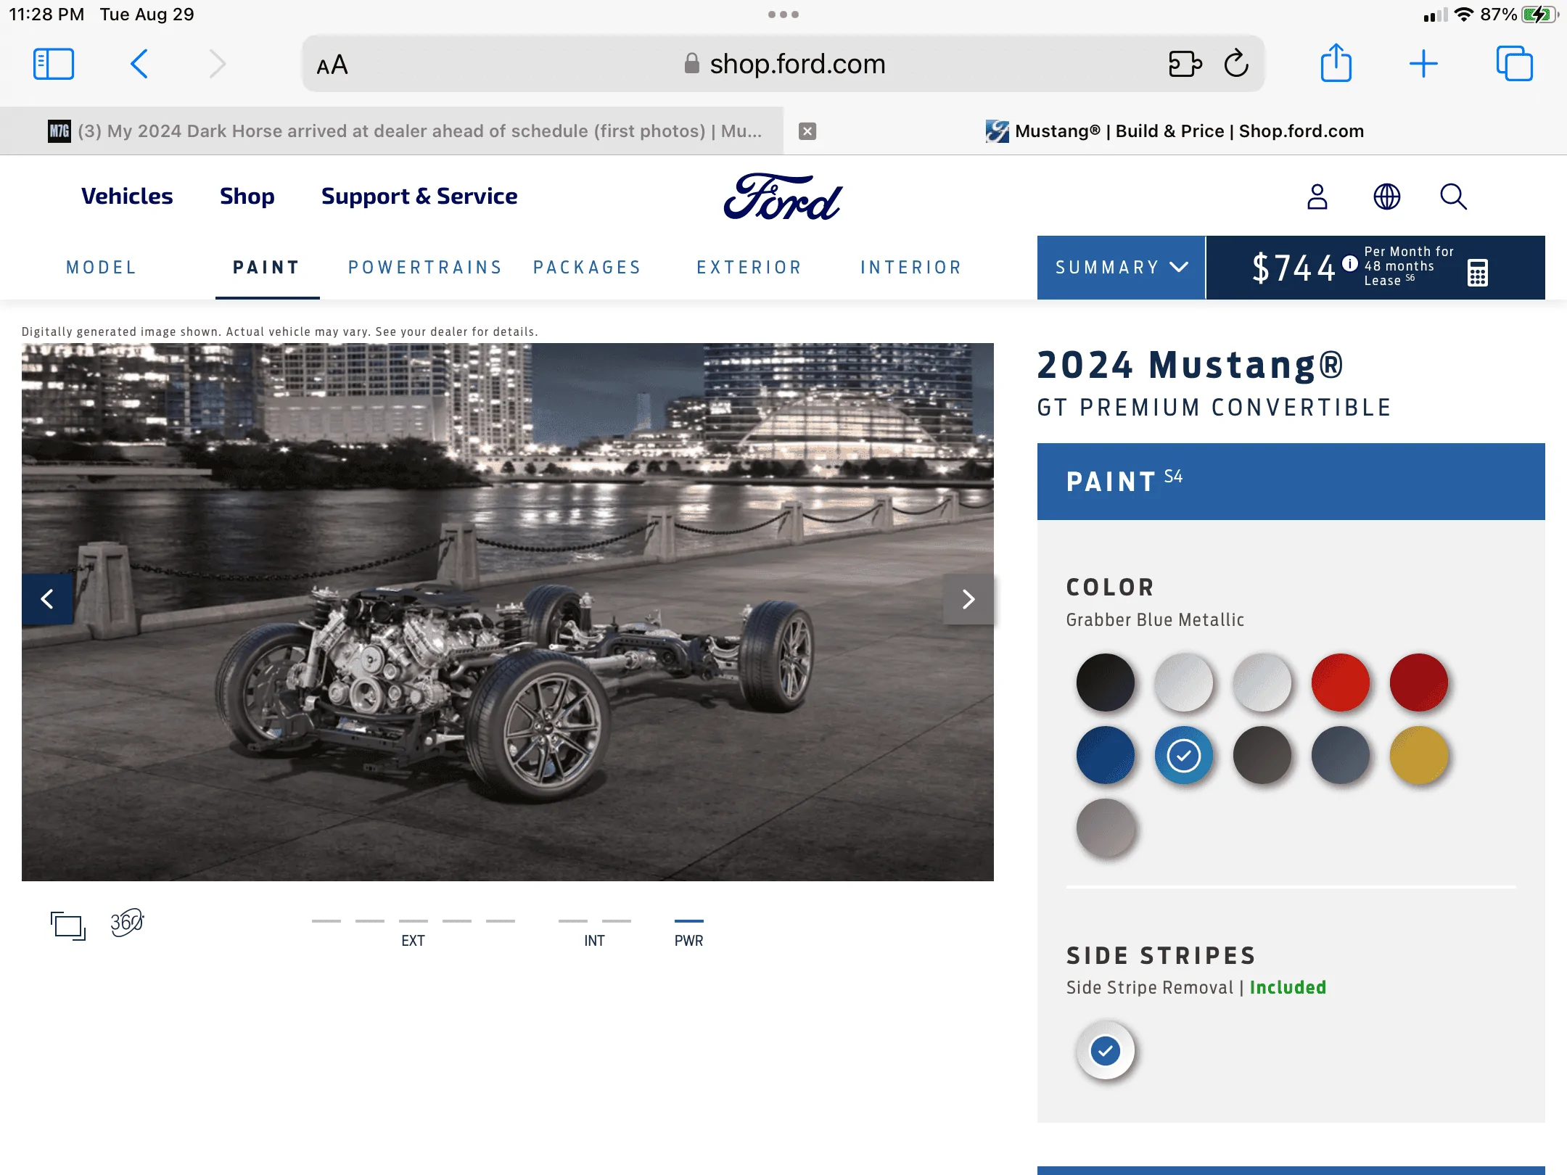Open a new Safari tab

1423,64
